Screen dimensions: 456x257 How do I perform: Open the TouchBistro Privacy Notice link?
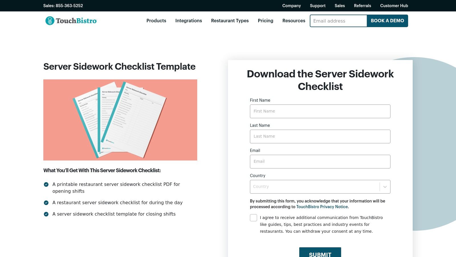pos(322,206)
